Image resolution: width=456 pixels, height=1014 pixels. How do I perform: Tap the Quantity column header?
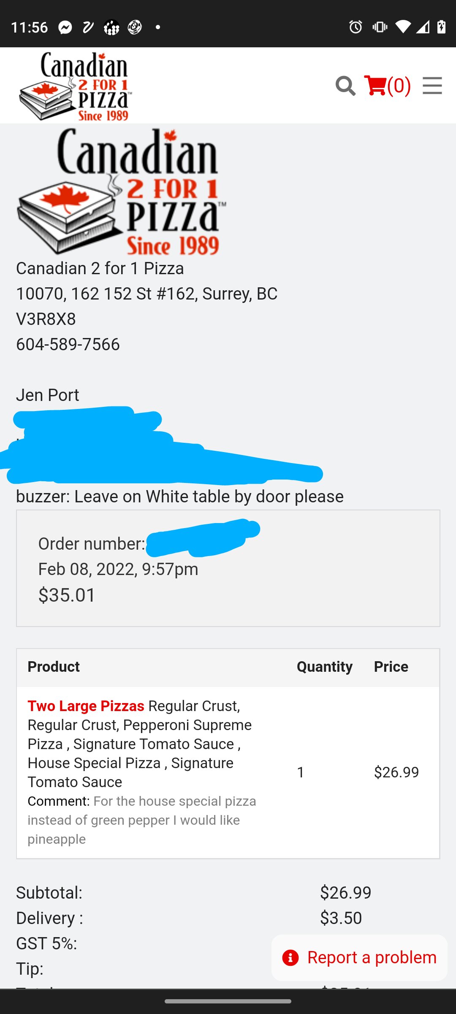(x=324, y=667)
